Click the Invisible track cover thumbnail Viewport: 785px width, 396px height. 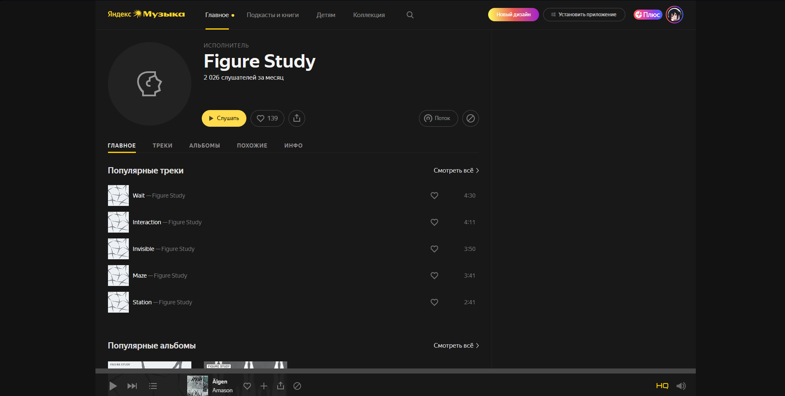118,249
